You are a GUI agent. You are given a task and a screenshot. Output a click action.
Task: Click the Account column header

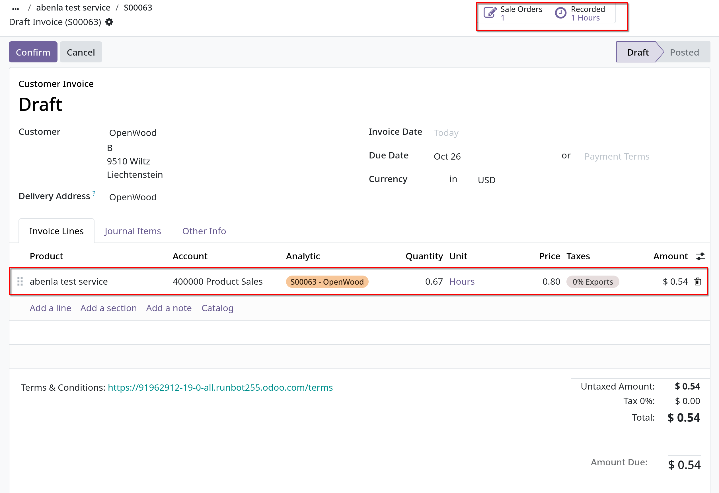tap(190, 256)
